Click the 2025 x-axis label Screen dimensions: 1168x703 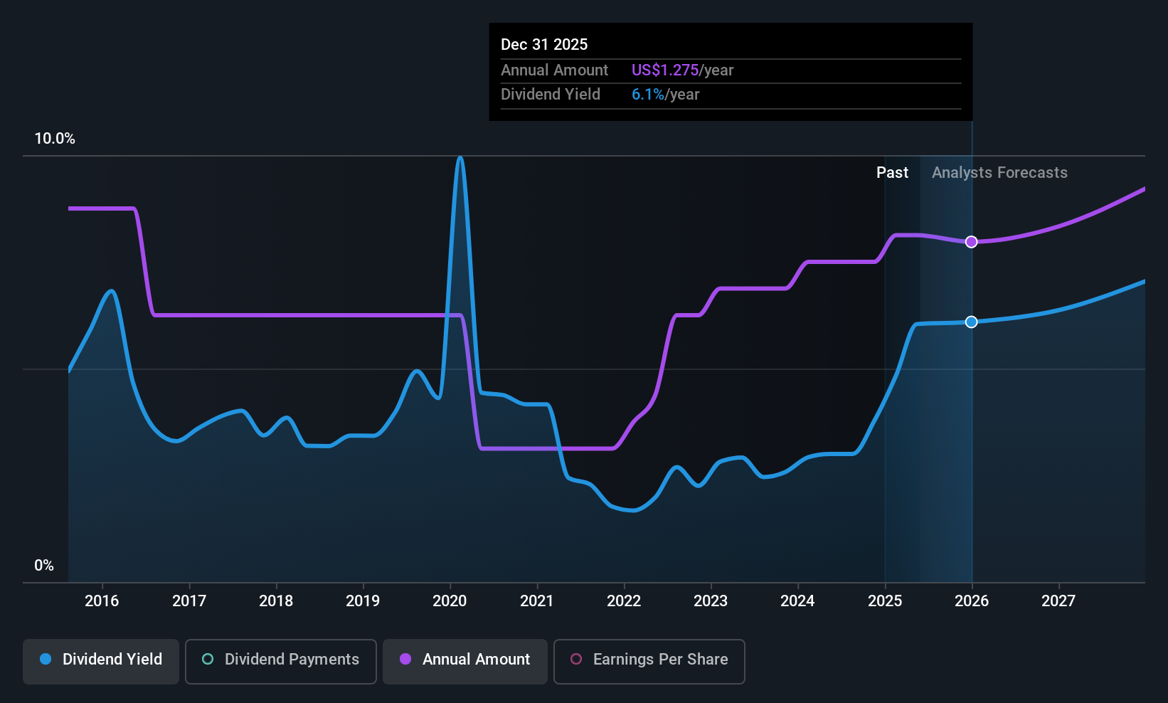[885, 601]
